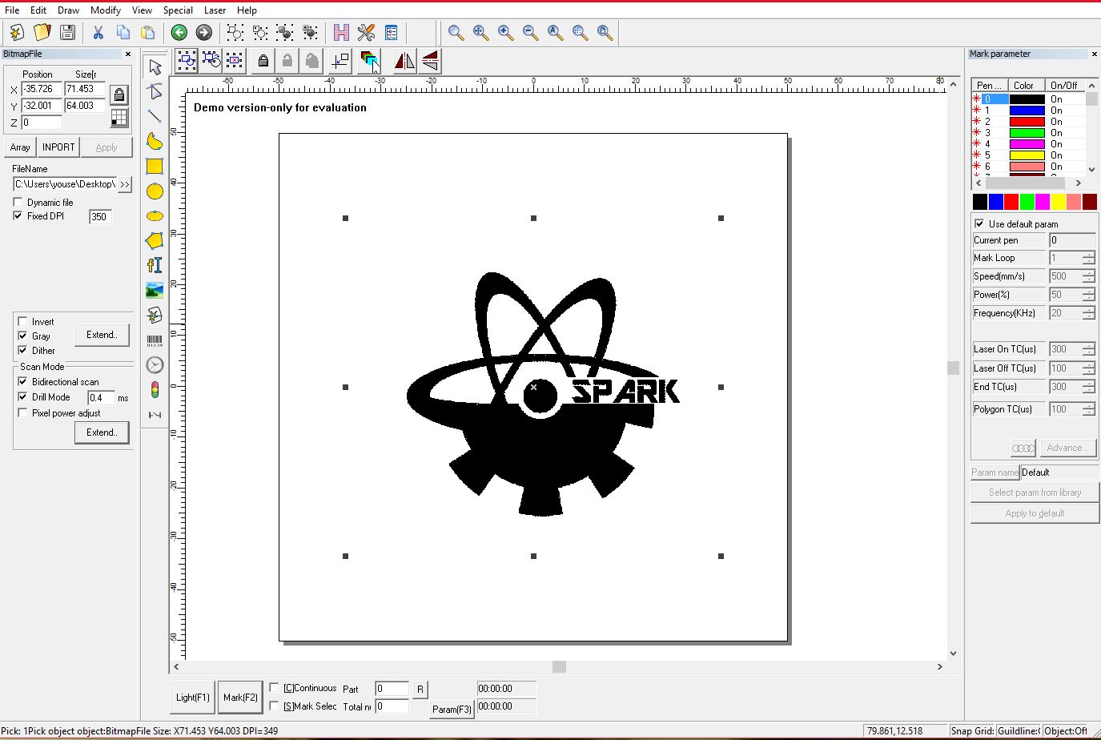Toggle the Dither checkbox

point(22,350)
